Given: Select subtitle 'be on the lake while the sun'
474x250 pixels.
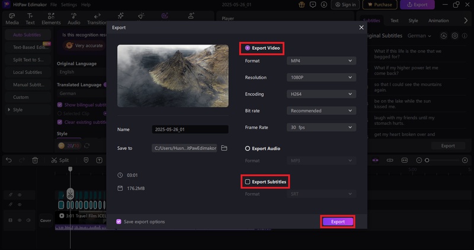Looking at the screenshot, I should point(402,104).
